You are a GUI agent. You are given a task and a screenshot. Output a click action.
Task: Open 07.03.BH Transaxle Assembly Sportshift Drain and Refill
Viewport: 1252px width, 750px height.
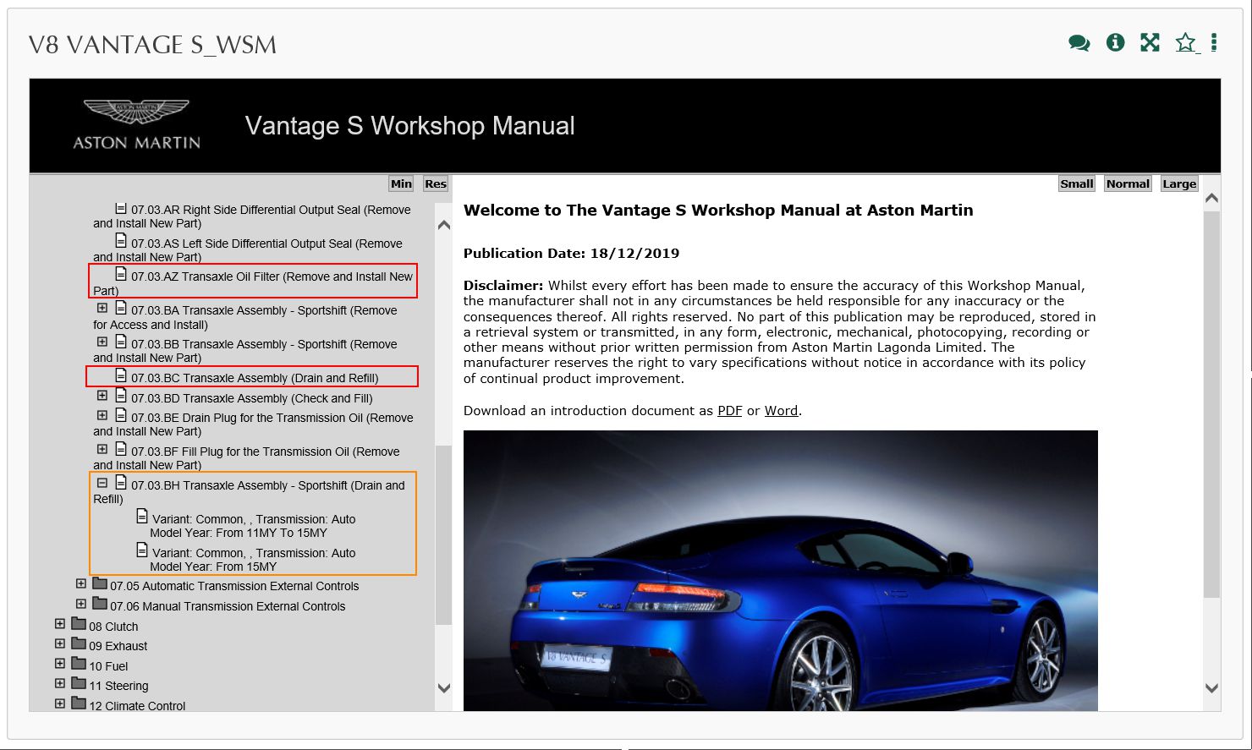[249, 492]
